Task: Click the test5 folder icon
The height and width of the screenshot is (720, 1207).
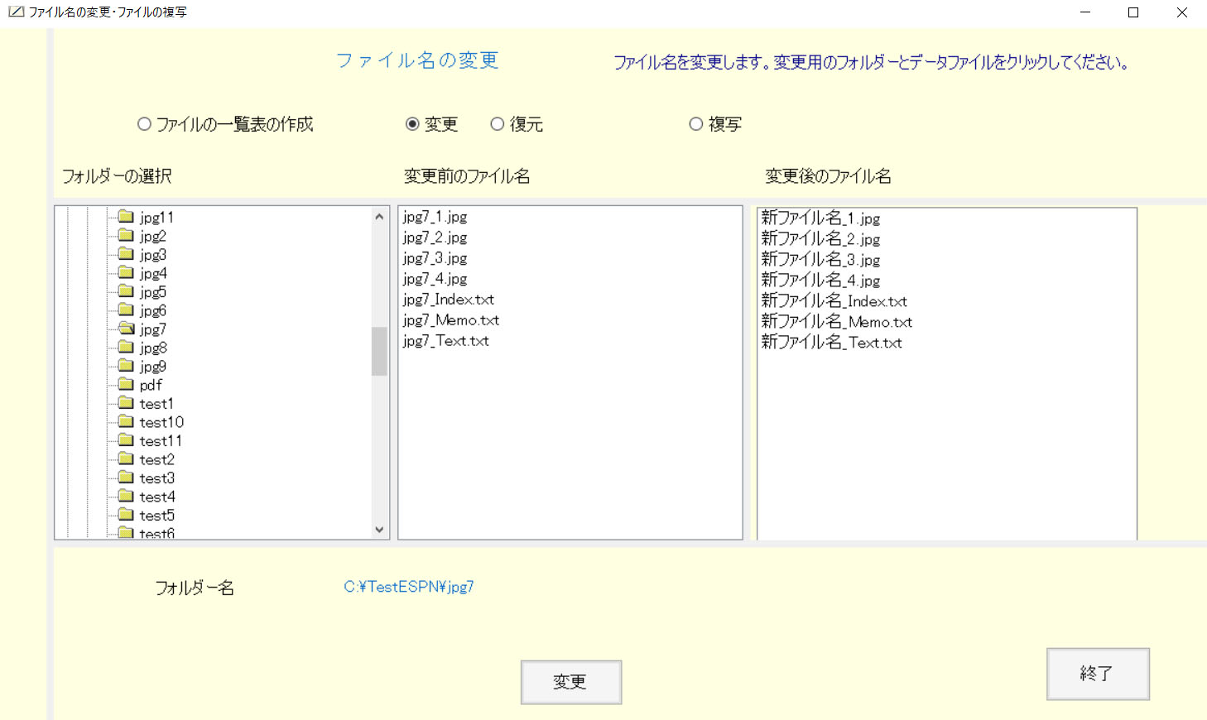Action: click(x=126, y=515)
